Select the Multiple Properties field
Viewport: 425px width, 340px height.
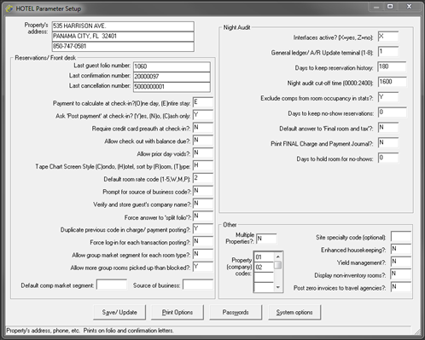point(266,239)
